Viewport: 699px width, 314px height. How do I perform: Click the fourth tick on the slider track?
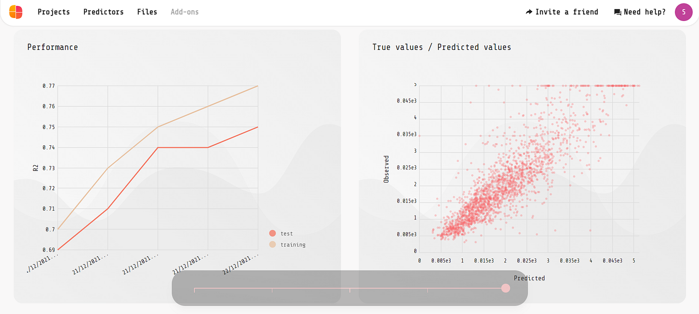click(427, 290)
